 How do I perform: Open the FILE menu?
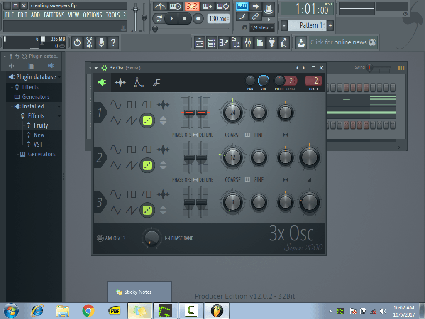pos(10,15)
